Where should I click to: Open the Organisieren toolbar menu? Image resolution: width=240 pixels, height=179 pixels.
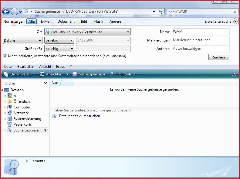click(20, 74)
